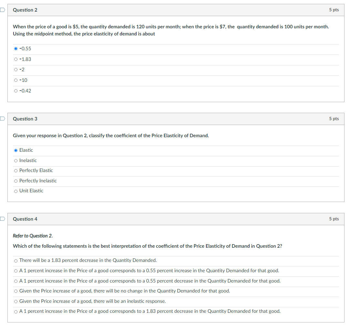Flag Question 3 using the bookmark icon
Viewport: 349px width, 326px height.
pos(2,119)
